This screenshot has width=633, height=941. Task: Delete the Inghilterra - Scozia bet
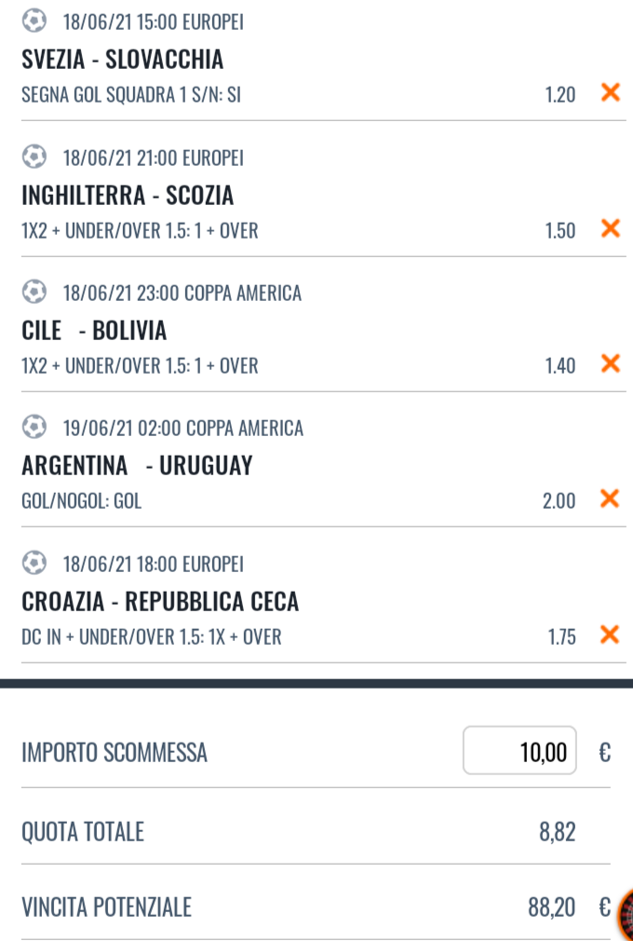pos(610,228)
